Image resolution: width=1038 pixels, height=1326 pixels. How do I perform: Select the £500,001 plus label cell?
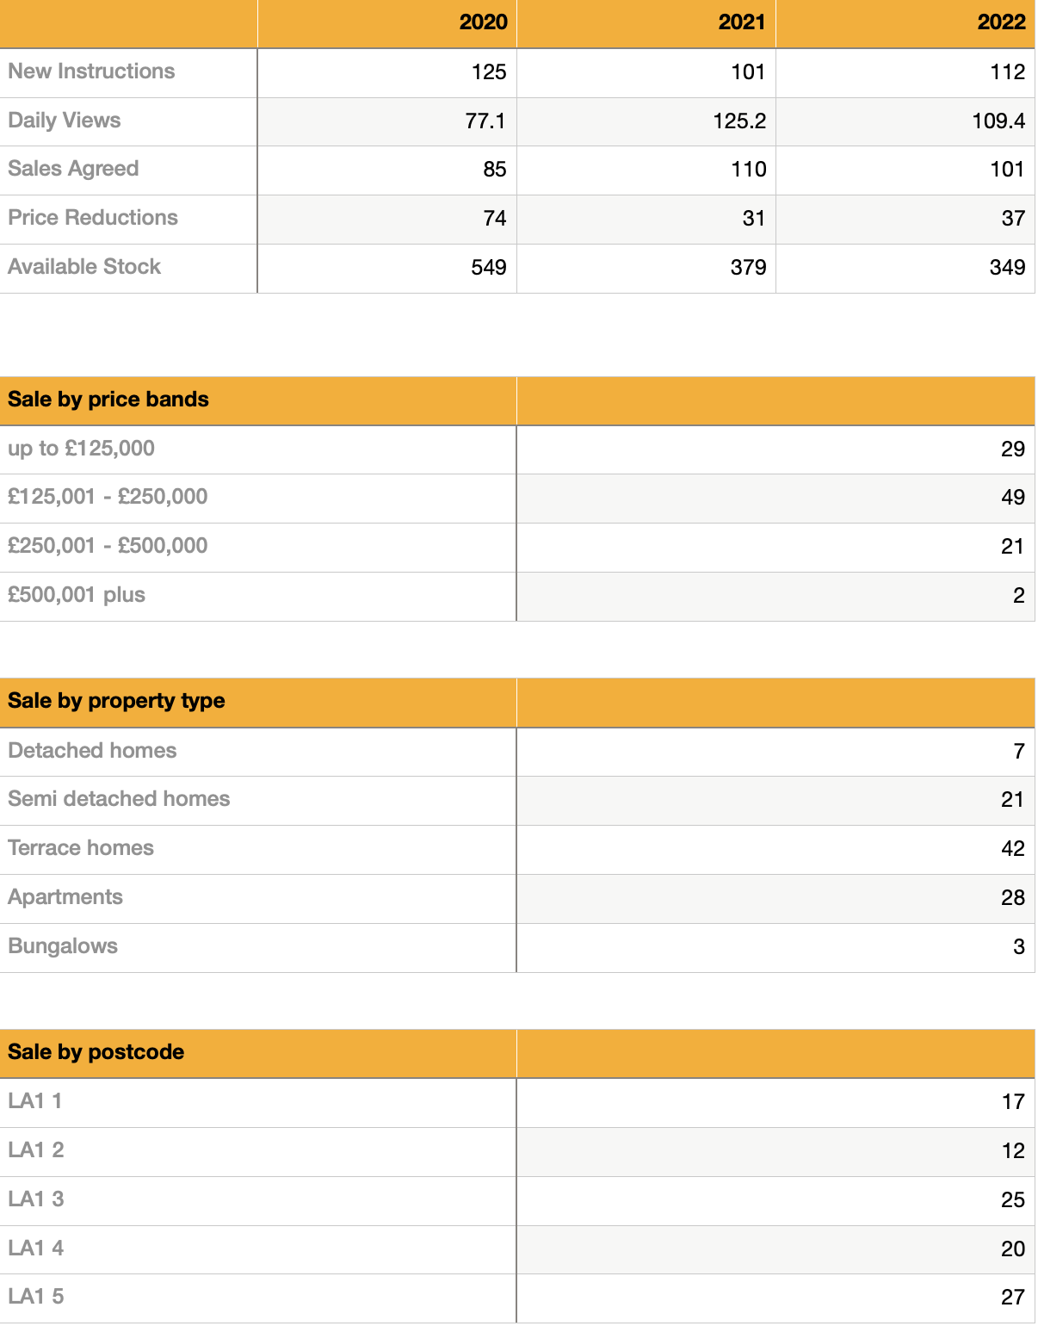77,595
